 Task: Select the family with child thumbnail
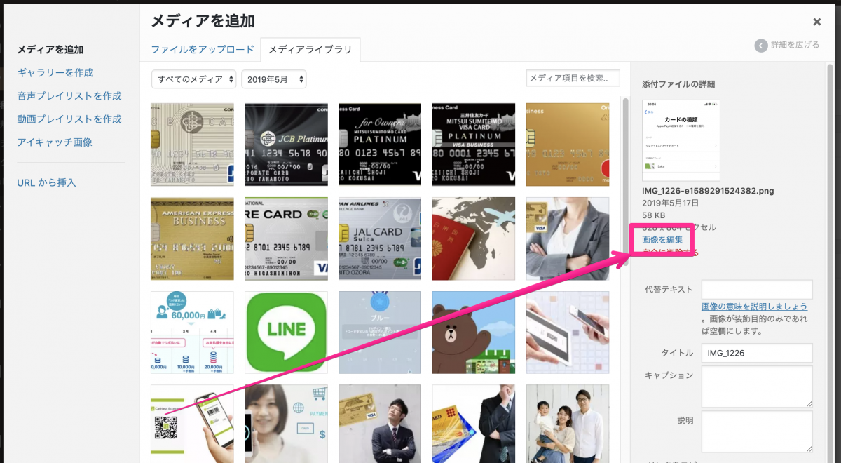[568, 423]
